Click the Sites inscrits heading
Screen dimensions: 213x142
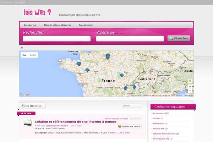tap(31, 106)
